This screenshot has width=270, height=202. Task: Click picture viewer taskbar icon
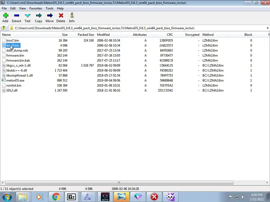121,197
